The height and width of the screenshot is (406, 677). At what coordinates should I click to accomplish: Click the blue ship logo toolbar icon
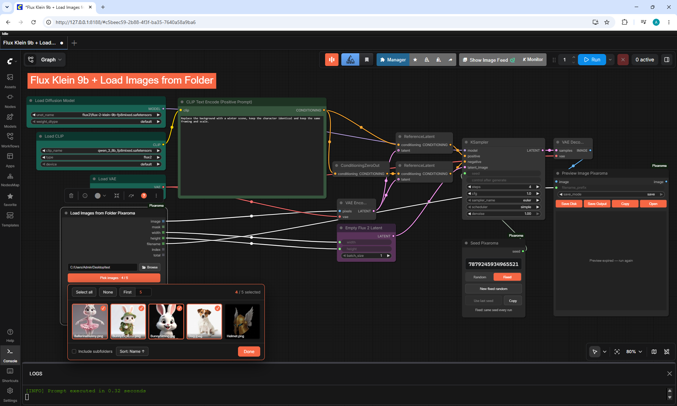tap(350, 60)
